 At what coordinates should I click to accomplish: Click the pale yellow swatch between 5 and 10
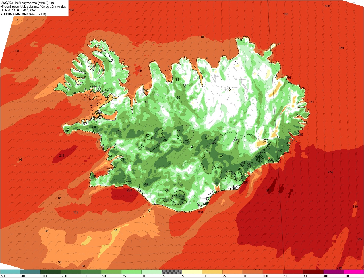point(192,272)
